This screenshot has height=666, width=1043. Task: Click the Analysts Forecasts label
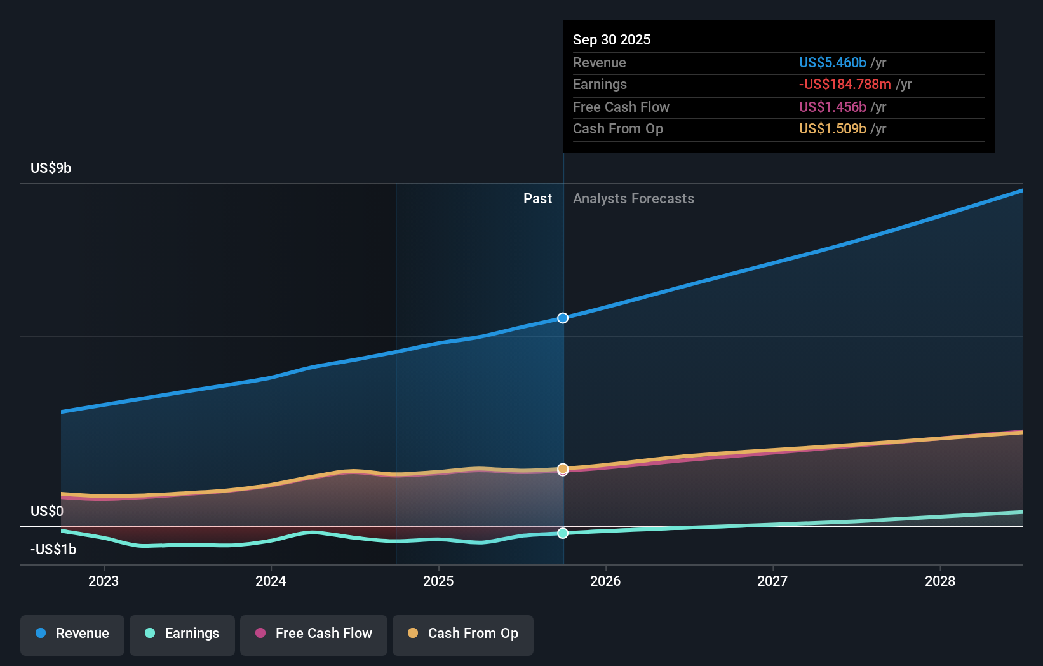point(633,199)
